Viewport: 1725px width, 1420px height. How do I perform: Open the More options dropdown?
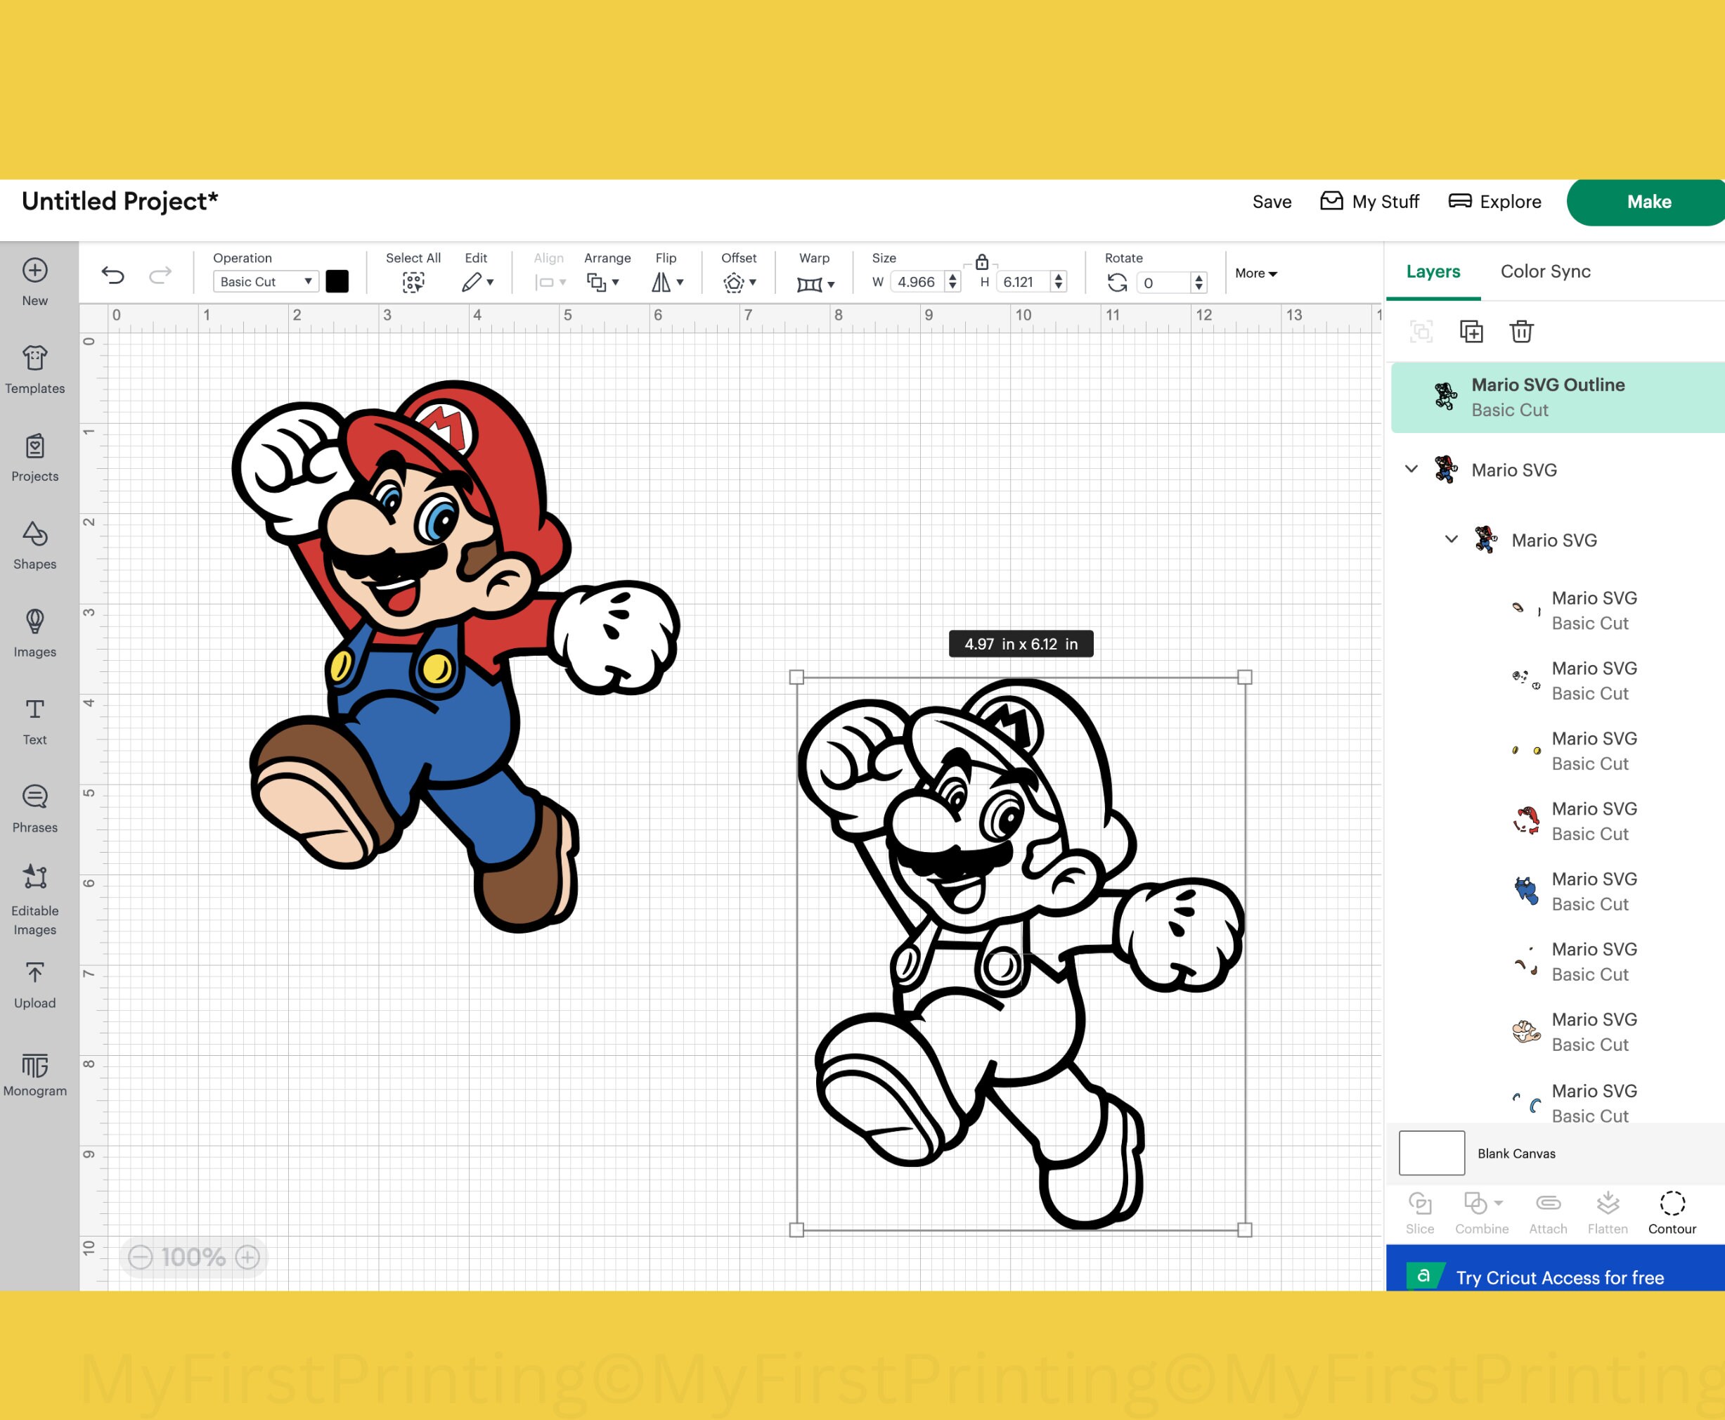pyautogui.click(x=1254, y=273)
